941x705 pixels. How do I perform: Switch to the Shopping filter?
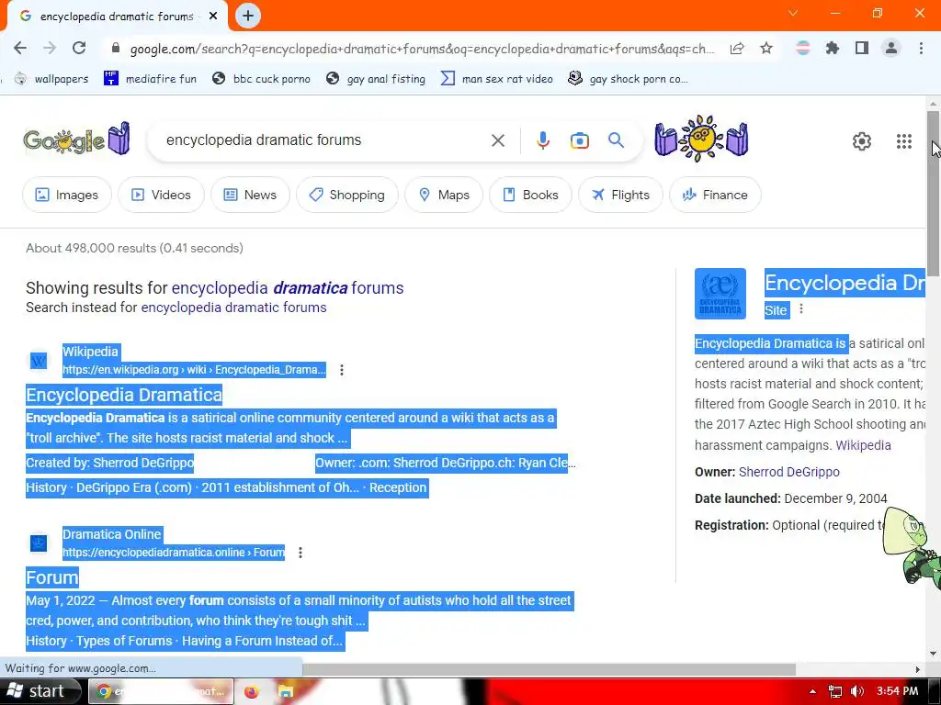347,195
